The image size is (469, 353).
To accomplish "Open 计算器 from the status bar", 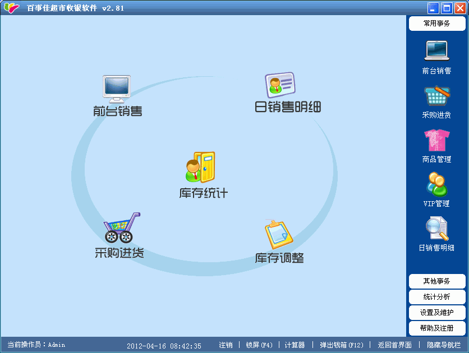I will (x=295, y=345).
